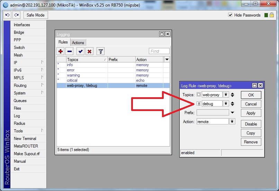Switch to the Actions tab

(x=78, y=43)
